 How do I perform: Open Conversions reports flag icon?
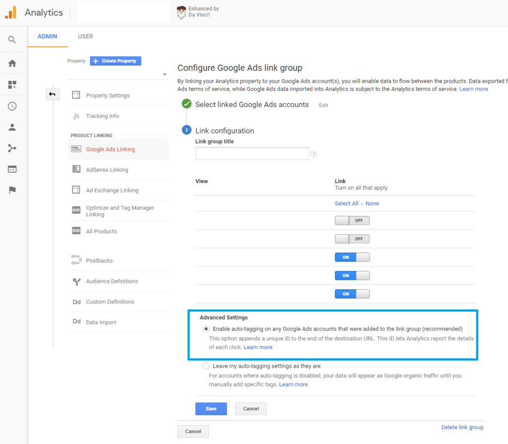point(12,190)
